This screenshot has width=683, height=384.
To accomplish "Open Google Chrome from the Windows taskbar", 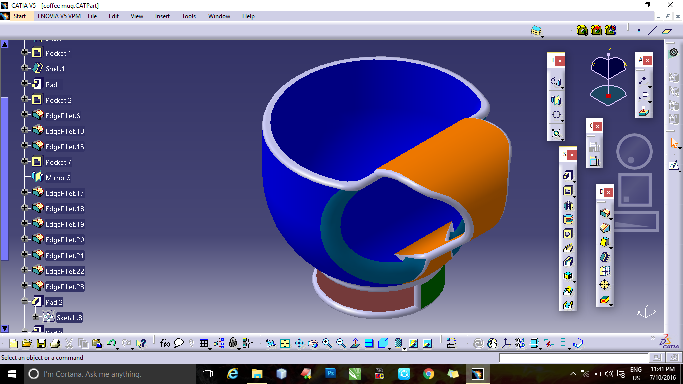I will [x=428, y=373].
